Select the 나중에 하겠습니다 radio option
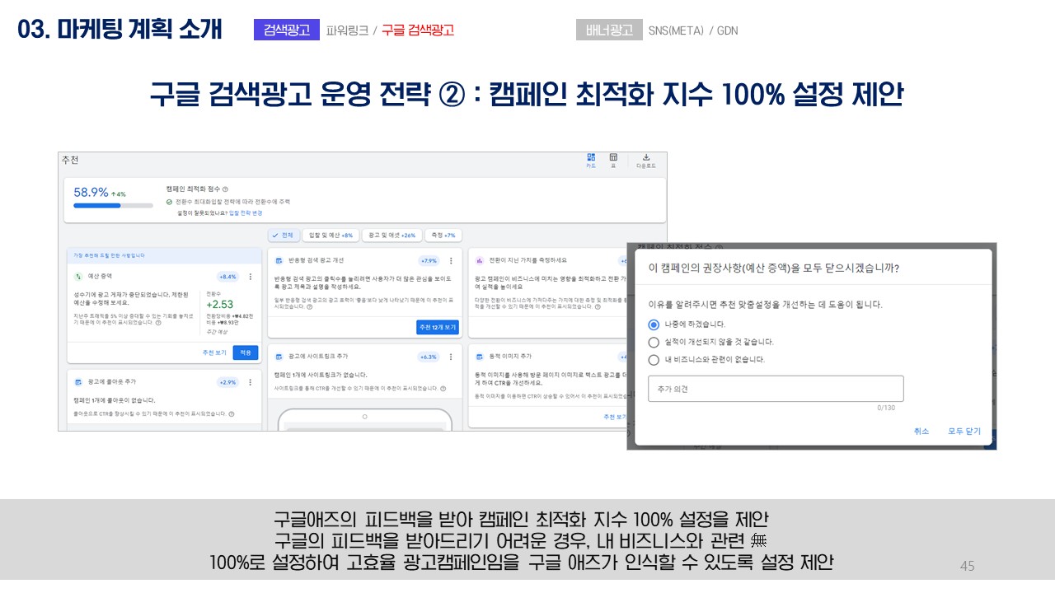This screenshot has width=1055, height=593. pos(654,324)
